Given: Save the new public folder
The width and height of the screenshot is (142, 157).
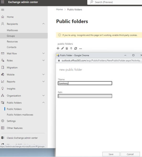Looking at the screenshot, I should (111, 154).
